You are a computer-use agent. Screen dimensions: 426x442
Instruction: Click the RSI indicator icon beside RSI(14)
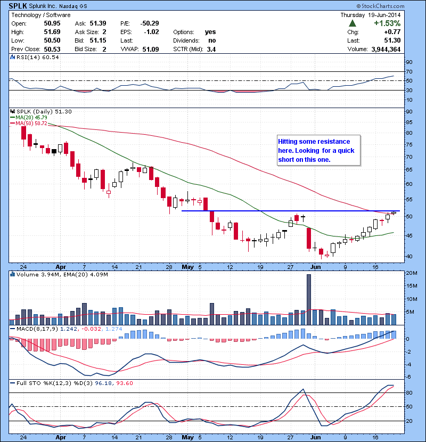[x=12, y=57]
